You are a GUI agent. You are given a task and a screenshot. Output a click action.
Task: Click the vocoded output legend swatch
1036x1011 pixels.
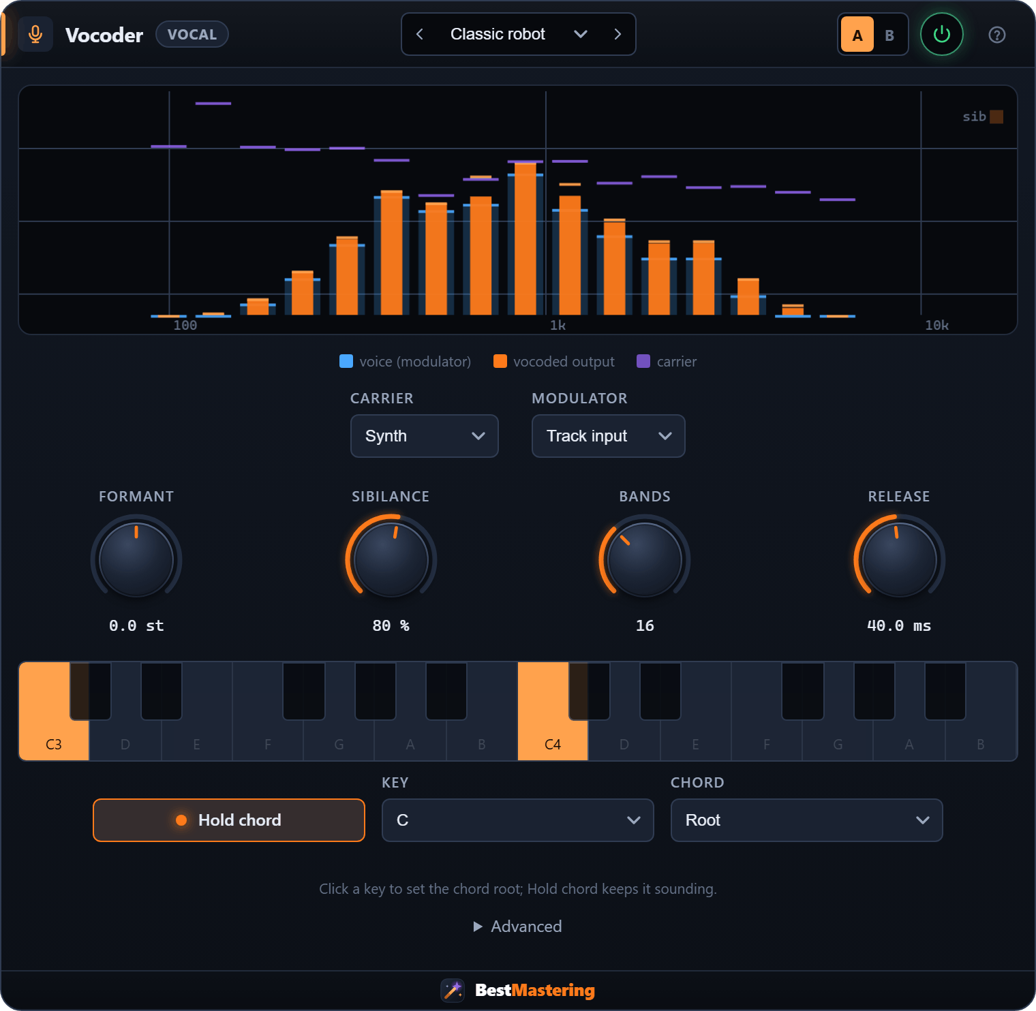click(500, 361)
